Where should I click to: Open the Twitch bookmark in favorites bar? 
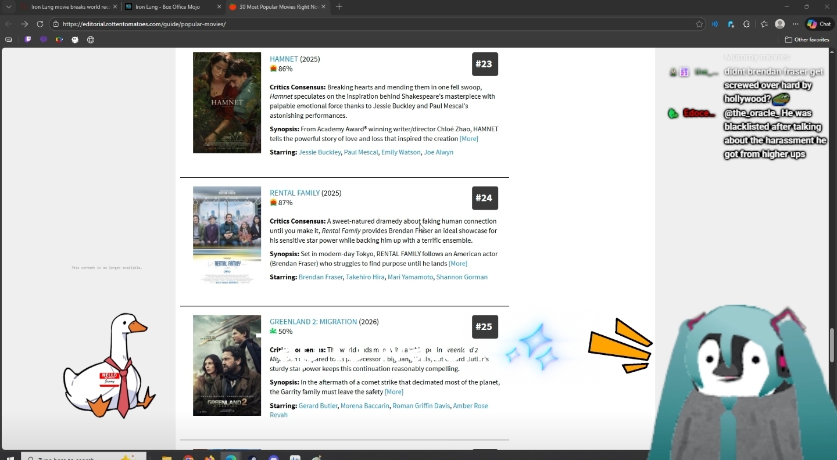tap(28, 39)
